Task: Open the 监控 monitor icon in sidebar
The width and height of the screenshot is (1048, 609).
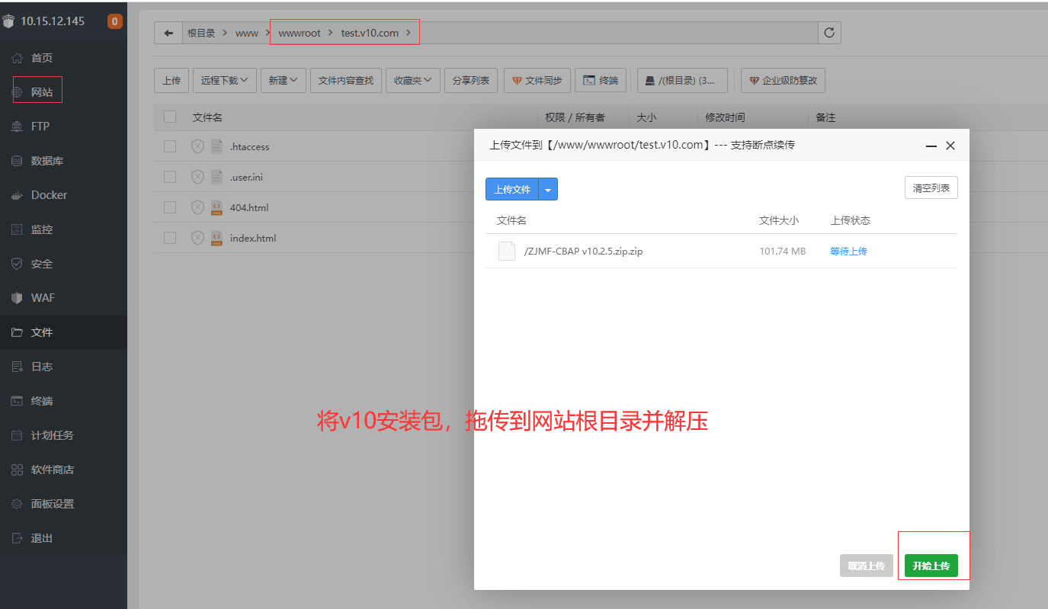Action: 18,229
